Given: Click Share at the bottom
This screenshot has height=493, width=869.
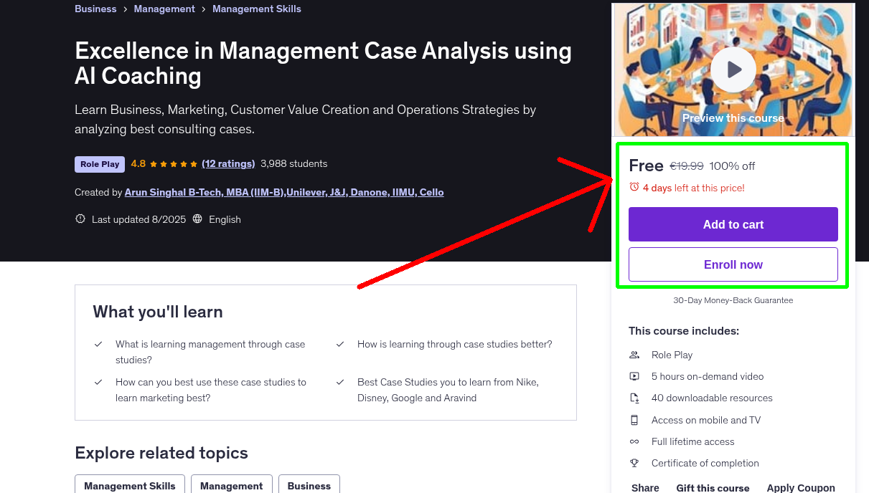Looking at the screenshot, I should [x=644, y=487].
